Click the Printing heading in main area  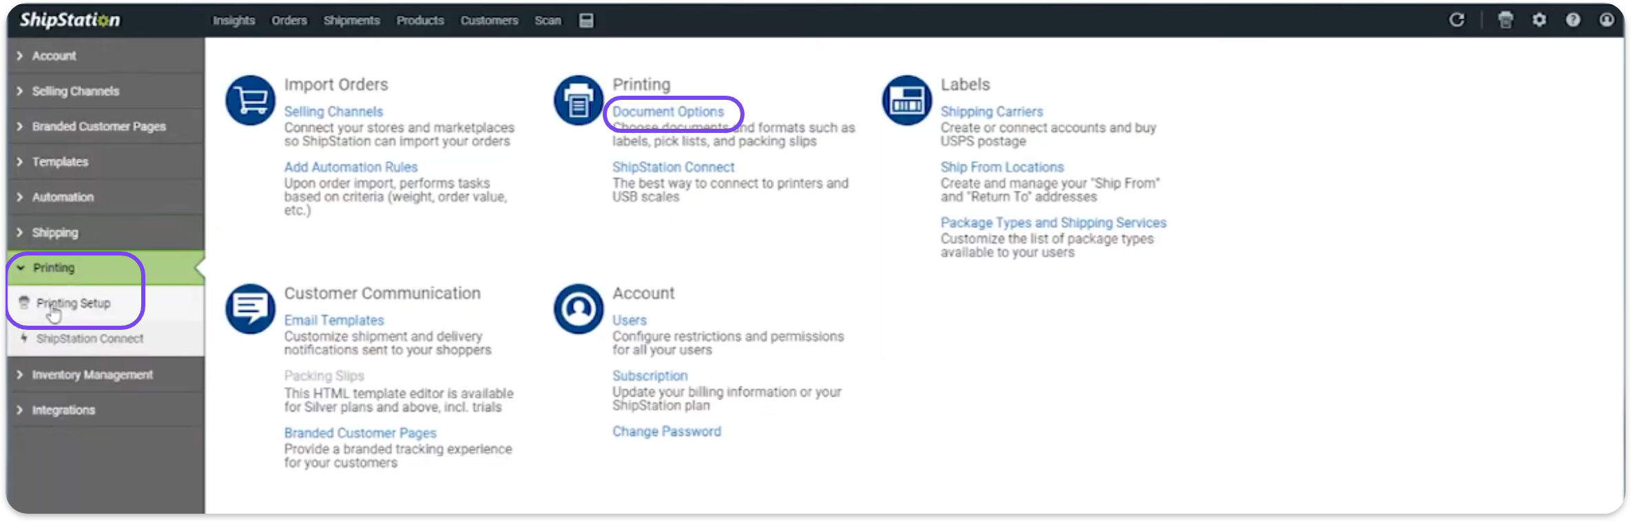pyautogui.click(x=641, y=85)
